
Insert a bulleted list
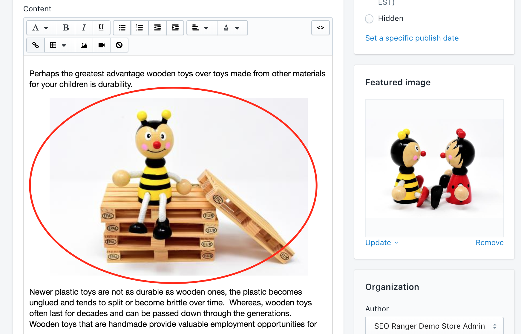tap(122, 28)
